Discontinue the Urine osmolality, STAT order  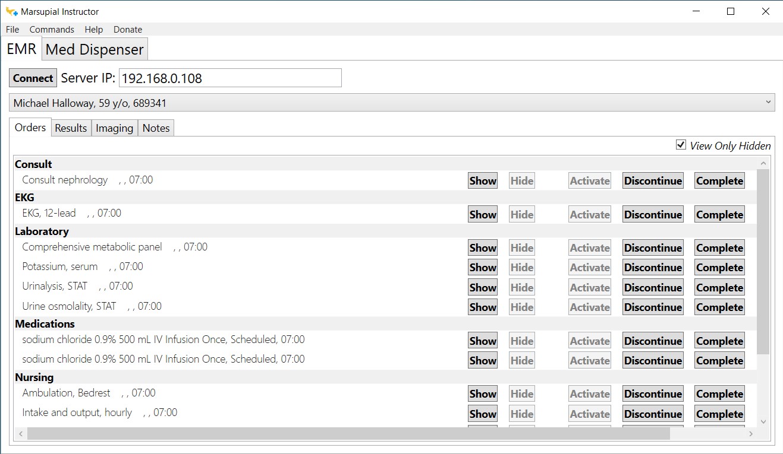tap(653, 307)
